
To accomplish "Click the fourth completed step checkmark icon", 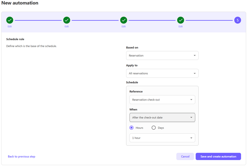I will [181, 20].
